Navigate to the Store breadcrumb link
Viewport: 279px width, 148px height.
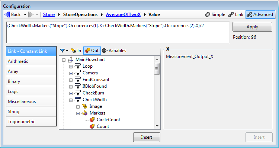(x=49, y=15)
